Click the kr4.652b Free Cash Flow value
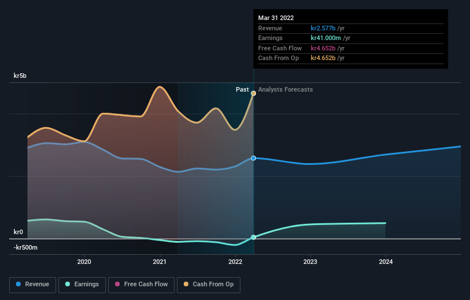Screen dimensions: 470x300 [323, 48]
